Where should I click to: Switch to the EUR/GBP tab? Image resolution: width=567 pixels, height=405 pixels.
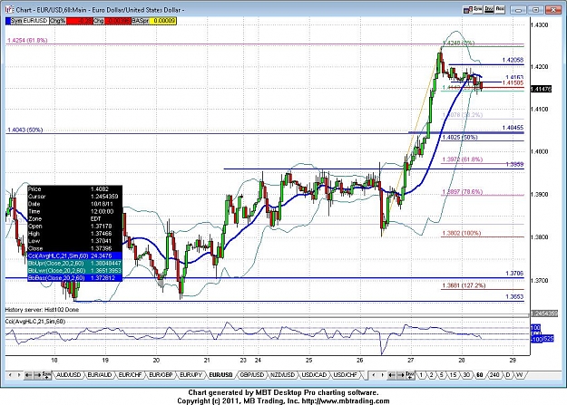coord(161,375)
